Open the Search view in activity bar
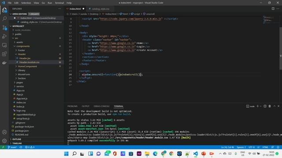This screenshot has width=282, height=158. 4,18
